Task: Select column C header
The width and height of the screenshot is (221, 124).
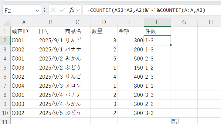Action: tap(77, 22)
